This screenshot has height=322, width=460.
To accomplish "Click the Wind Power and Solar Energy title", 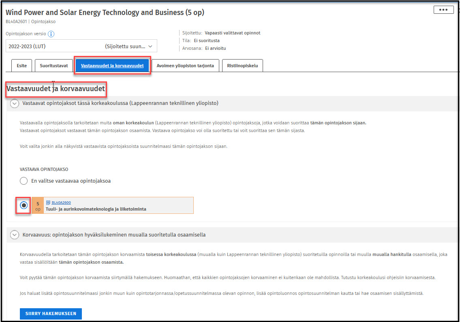I will coord(105,13).
